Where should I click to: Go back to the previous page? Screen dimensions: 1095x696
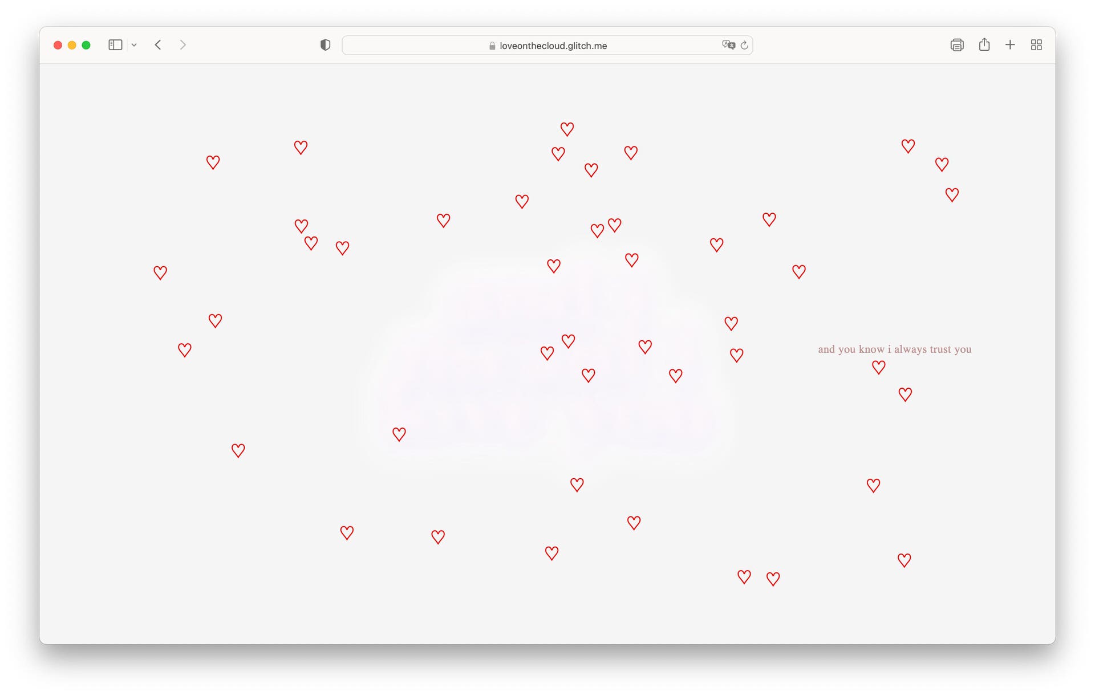158,45
